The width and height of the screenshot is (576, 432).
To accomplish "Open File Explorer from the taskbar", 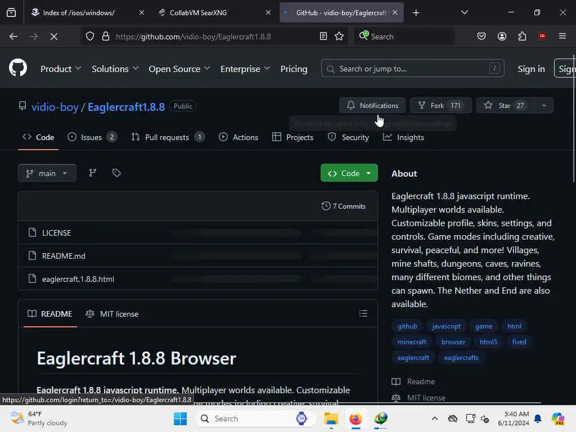I will 331,418.
